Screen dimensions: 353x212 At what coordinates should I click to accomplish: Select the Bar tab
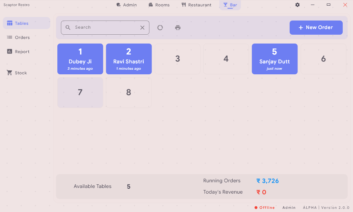[230, 5]
